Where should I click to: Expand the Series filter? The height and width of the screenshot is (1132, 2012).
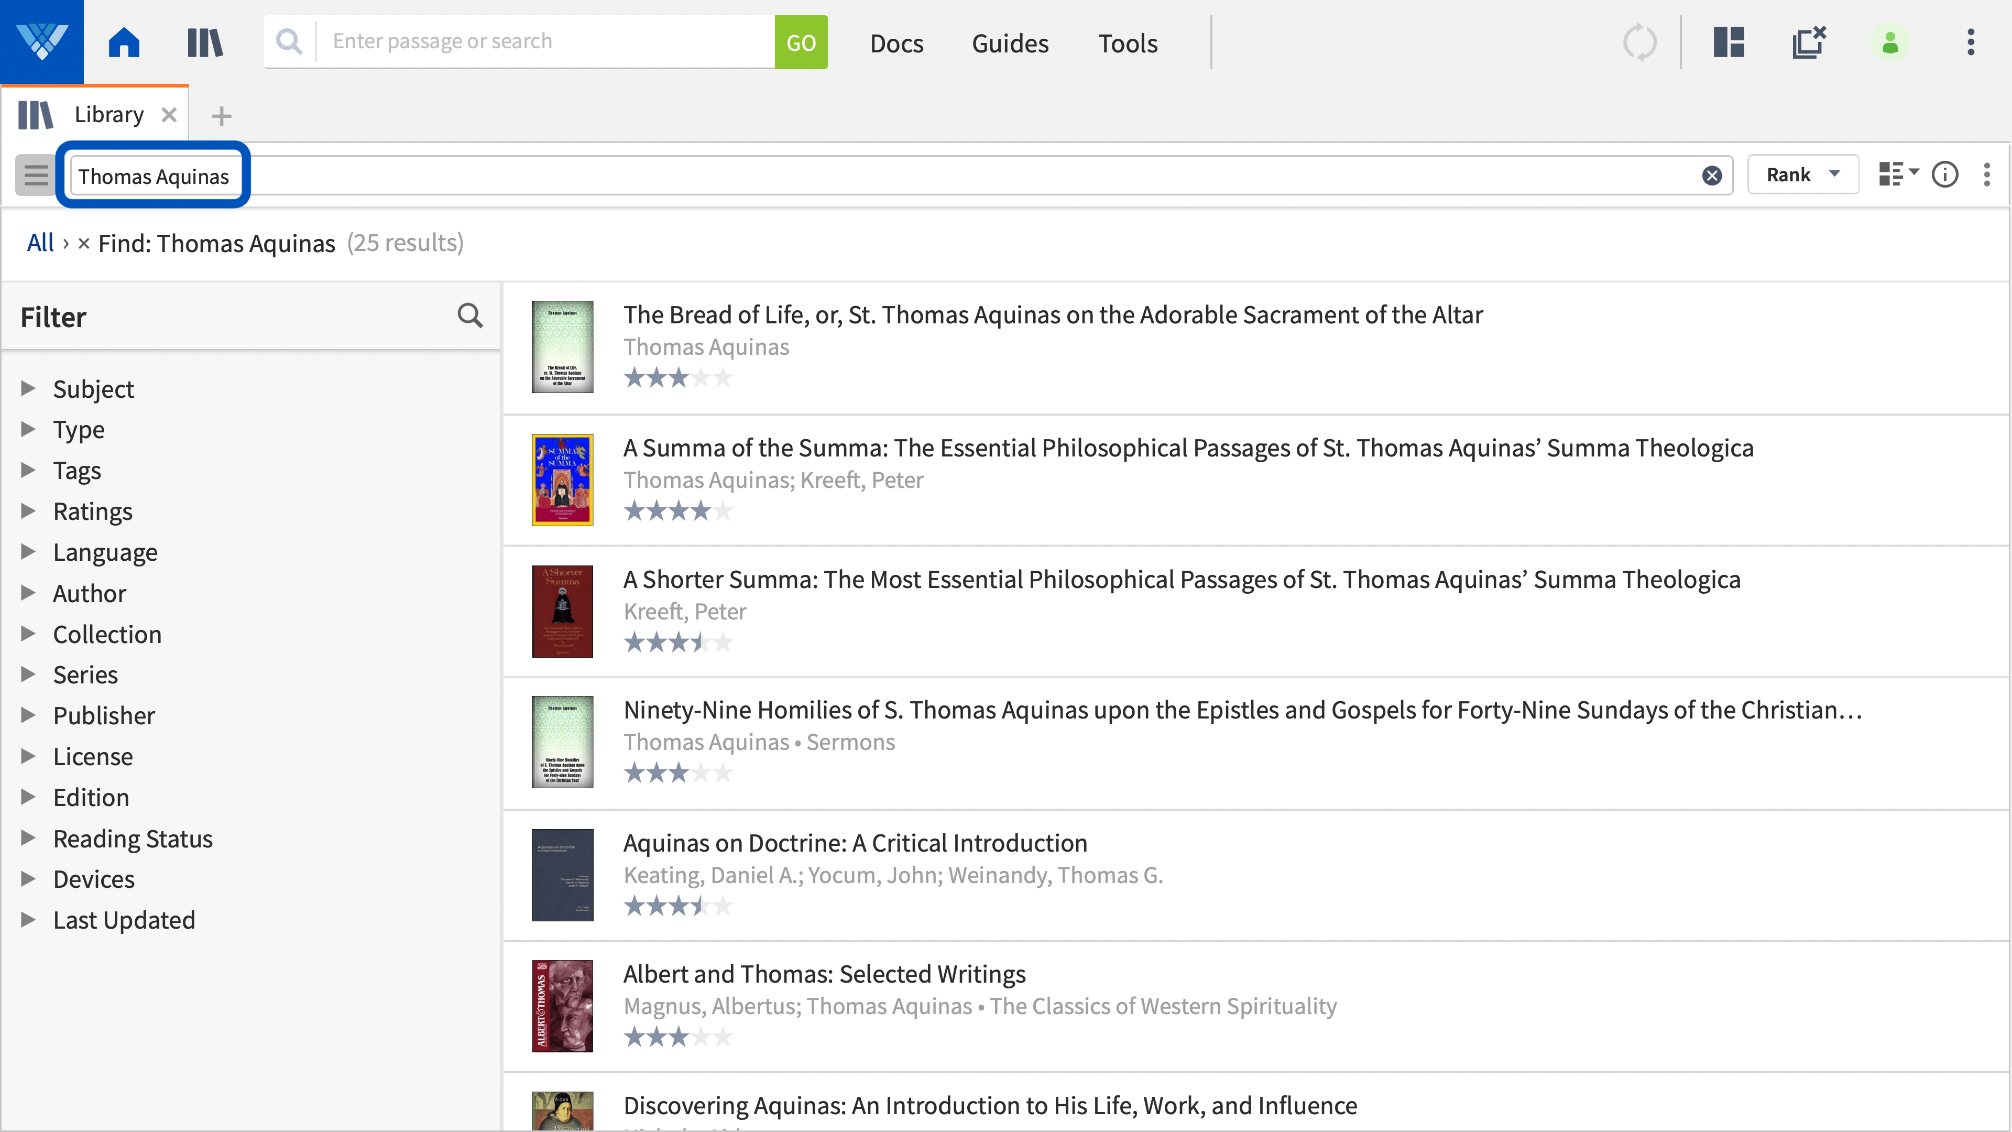click(x=28, y=674)
